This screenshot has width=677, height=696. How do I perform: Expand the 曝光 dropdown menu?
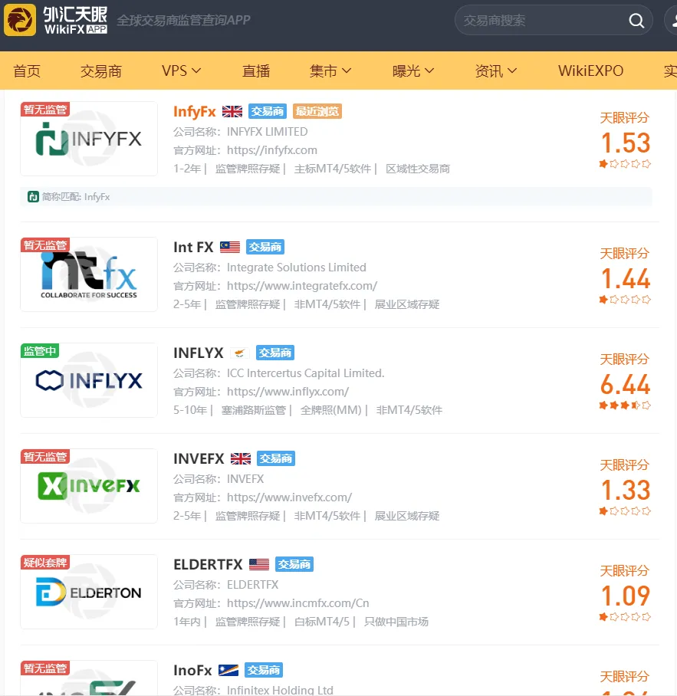pyautogui.click(x=412, y=71)
